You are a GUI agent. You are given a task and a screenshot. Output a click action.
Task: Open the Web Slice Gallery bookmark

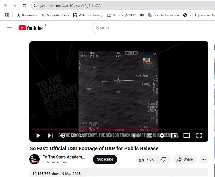88,15
